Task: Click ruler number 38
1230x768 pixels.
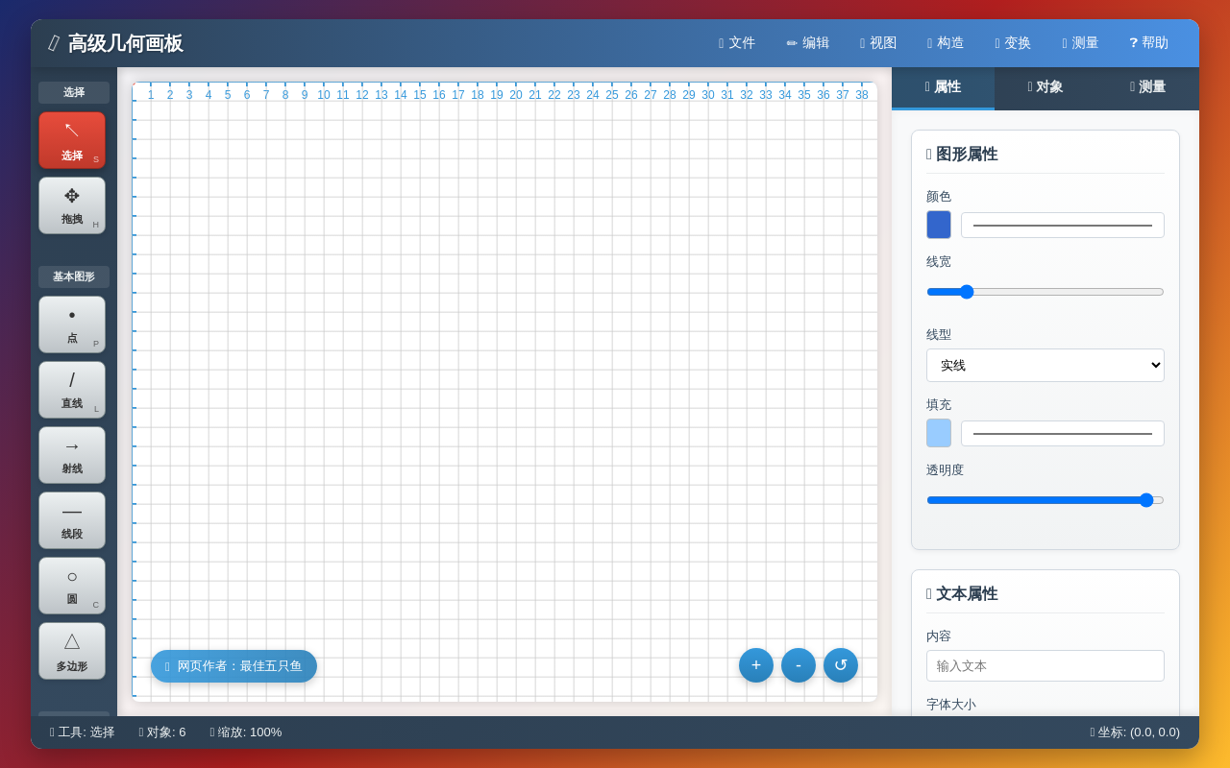Action: point(862,95)
